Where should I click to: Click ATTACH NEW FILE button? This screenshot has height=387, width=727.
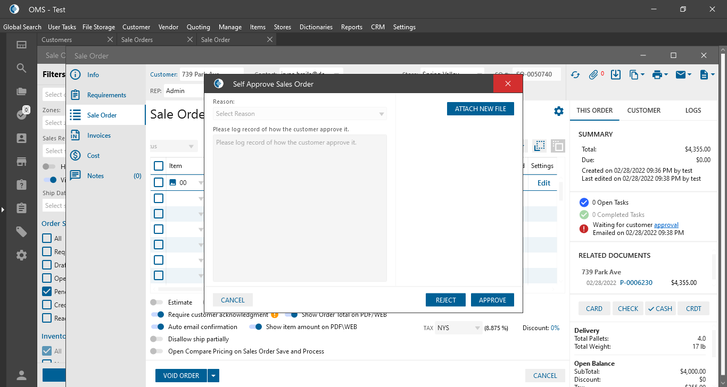pos(481,109)
